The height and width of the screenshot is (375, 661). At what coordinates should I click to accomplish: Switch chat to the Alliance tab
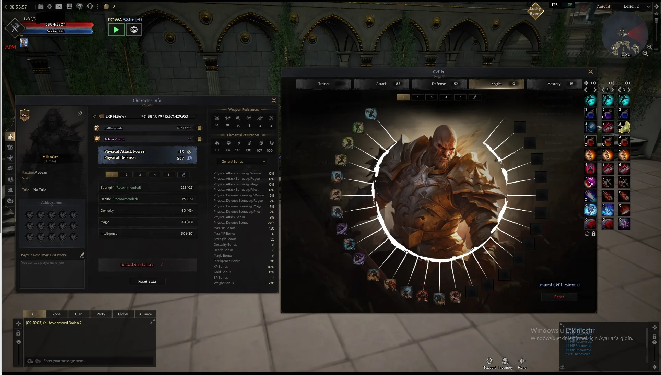click(145, 314)
